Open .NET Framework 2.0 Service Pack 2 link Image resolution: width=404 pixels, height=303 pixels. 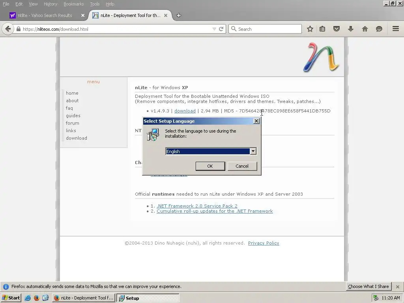[197, 206]
